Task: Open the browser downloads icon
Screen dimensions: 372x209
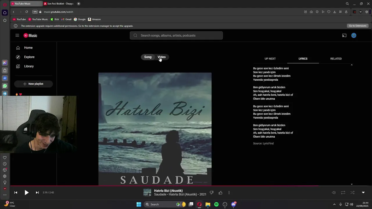Action: click(335, 12)
